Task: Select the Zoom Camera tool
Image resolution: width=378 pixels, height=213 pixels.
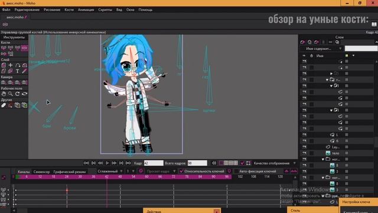Action: (11, 82)
